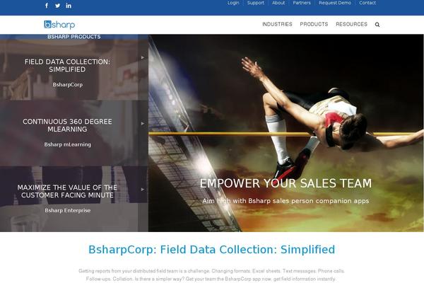Click 'Aim high with Bsharp' subtitle
The image size is (424, 283).
[285, 201]
